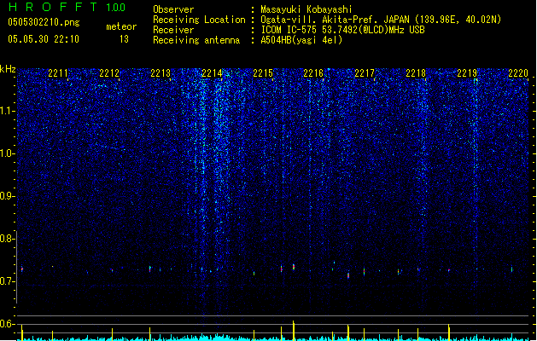Select the filename 0505302210.png
537x341 pixels.
pos(44,22)
